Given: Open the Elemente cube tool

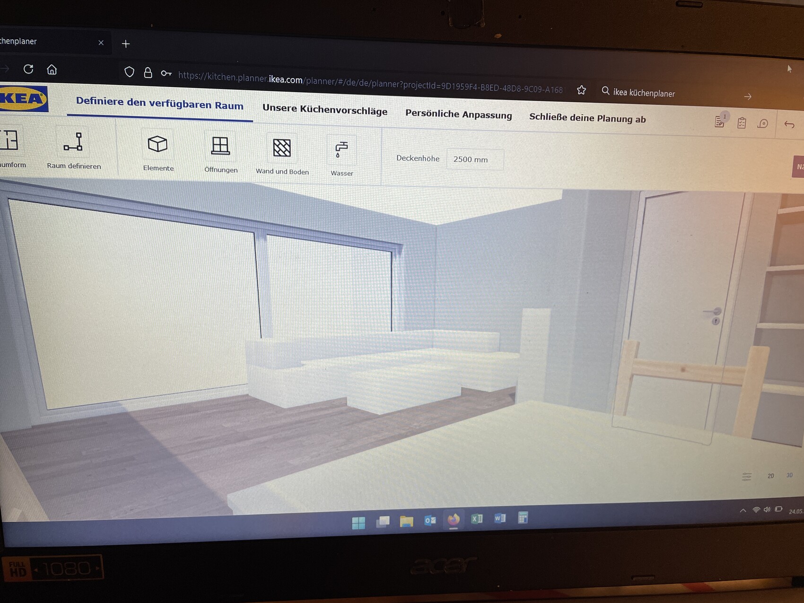Looking at the screenshot, I should [x=157, y=145].
